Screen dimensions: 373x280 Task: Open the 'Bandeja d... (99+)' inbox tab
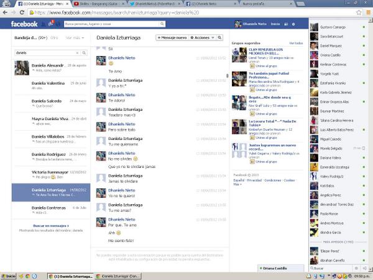coord(30,38)
